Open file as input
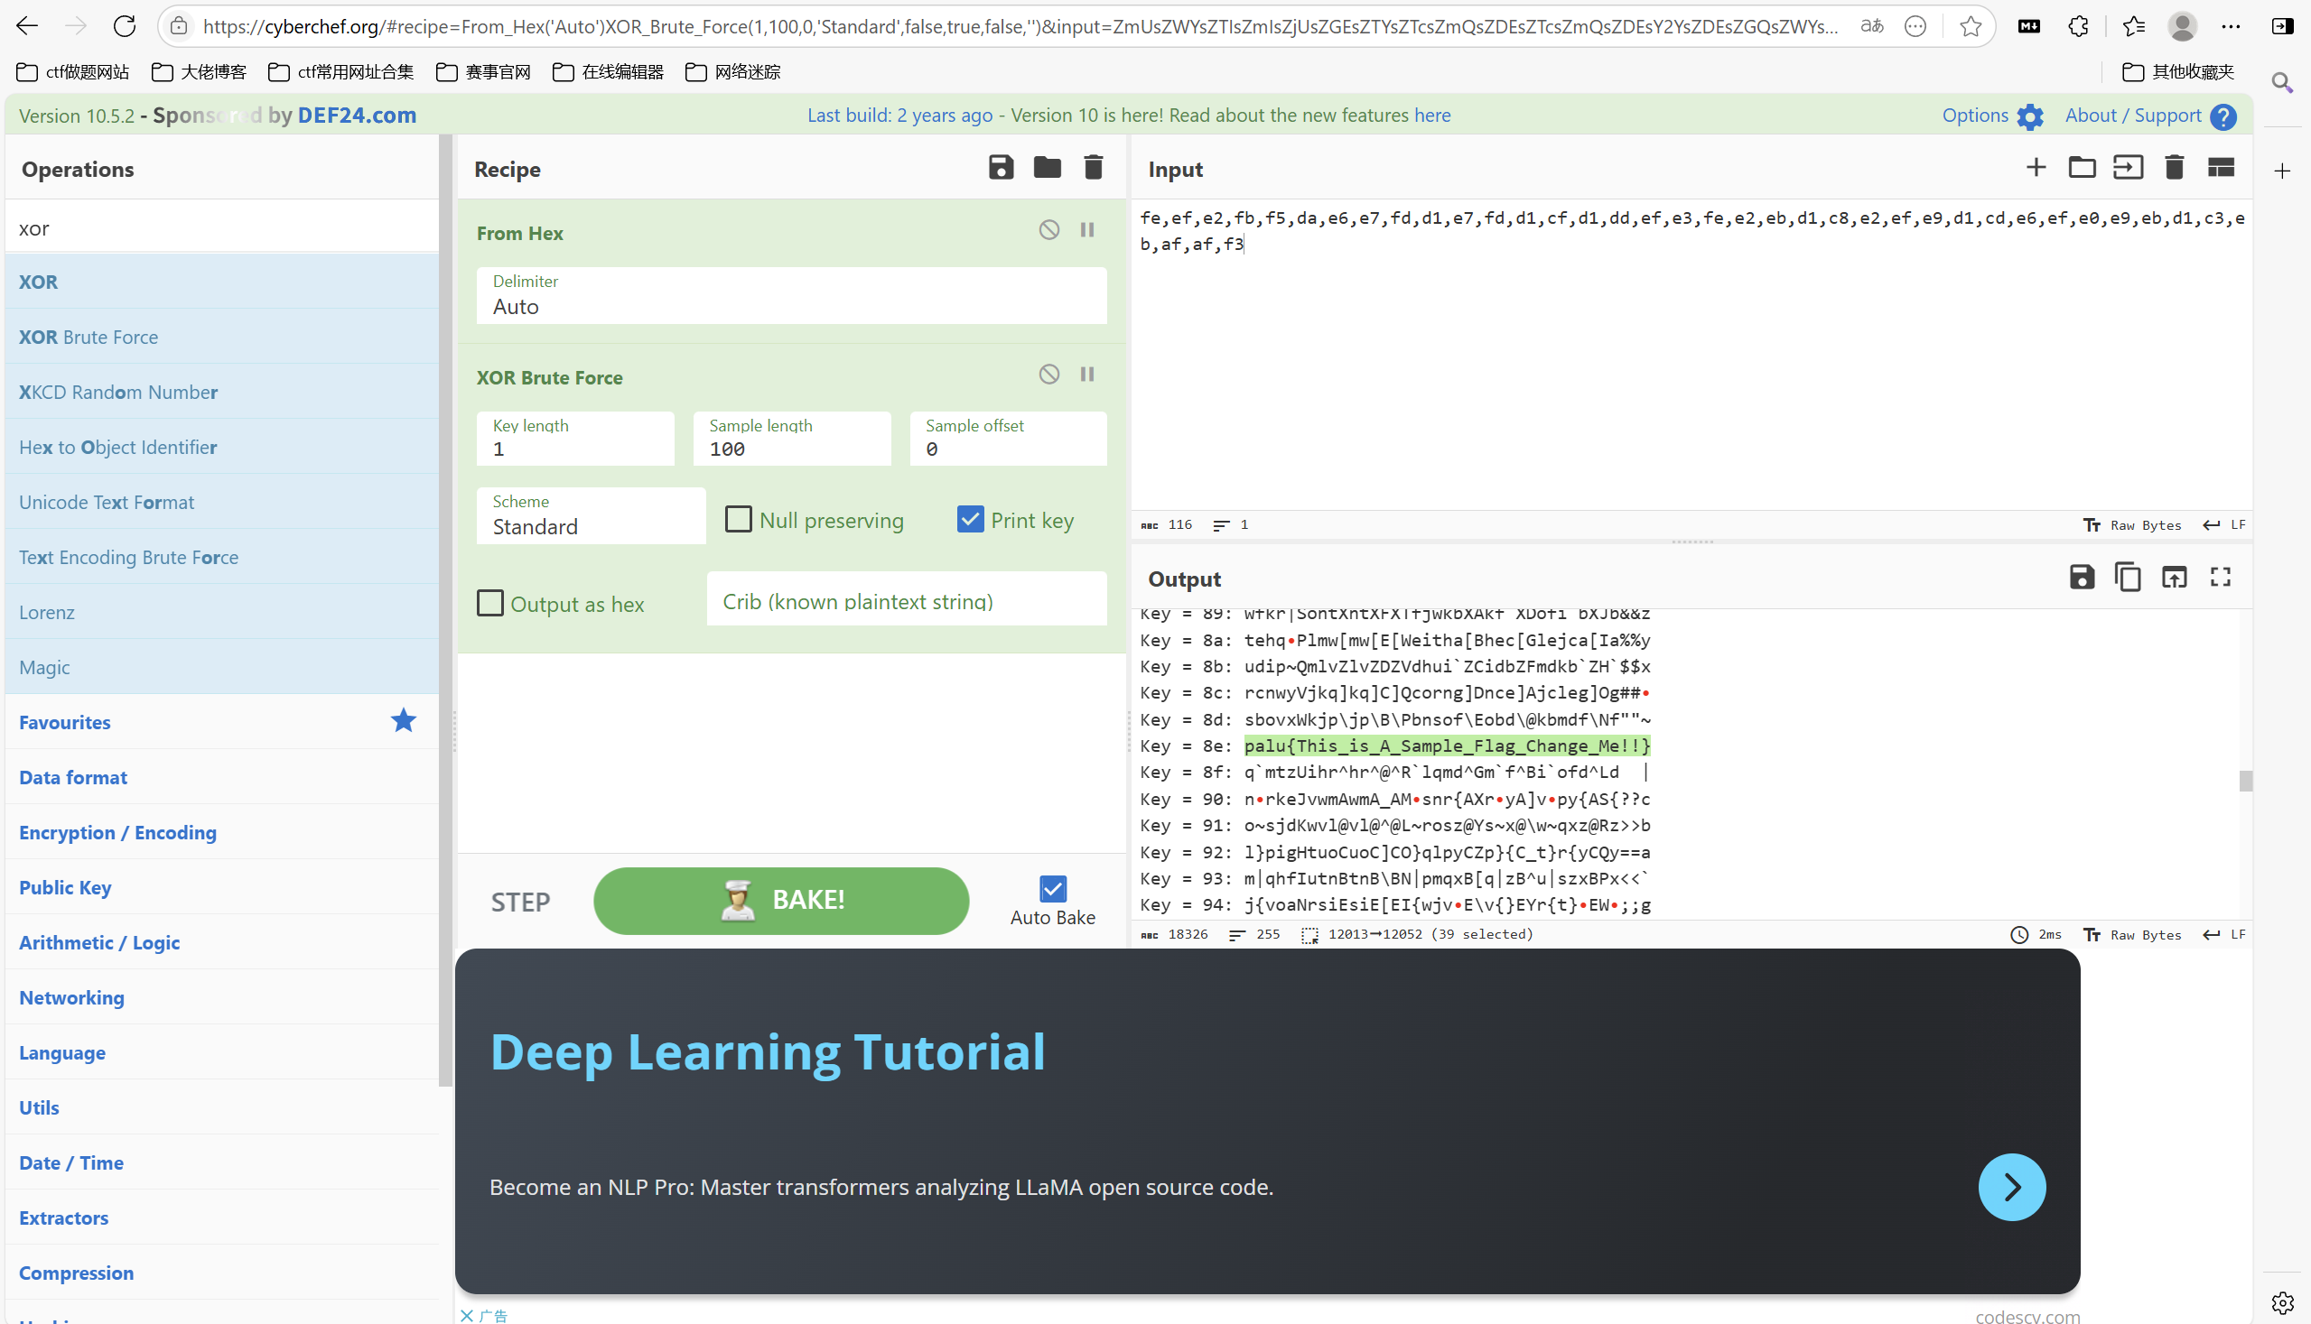The width and height of the screenshot is (2311, 1324). [x=2128, y=167]
